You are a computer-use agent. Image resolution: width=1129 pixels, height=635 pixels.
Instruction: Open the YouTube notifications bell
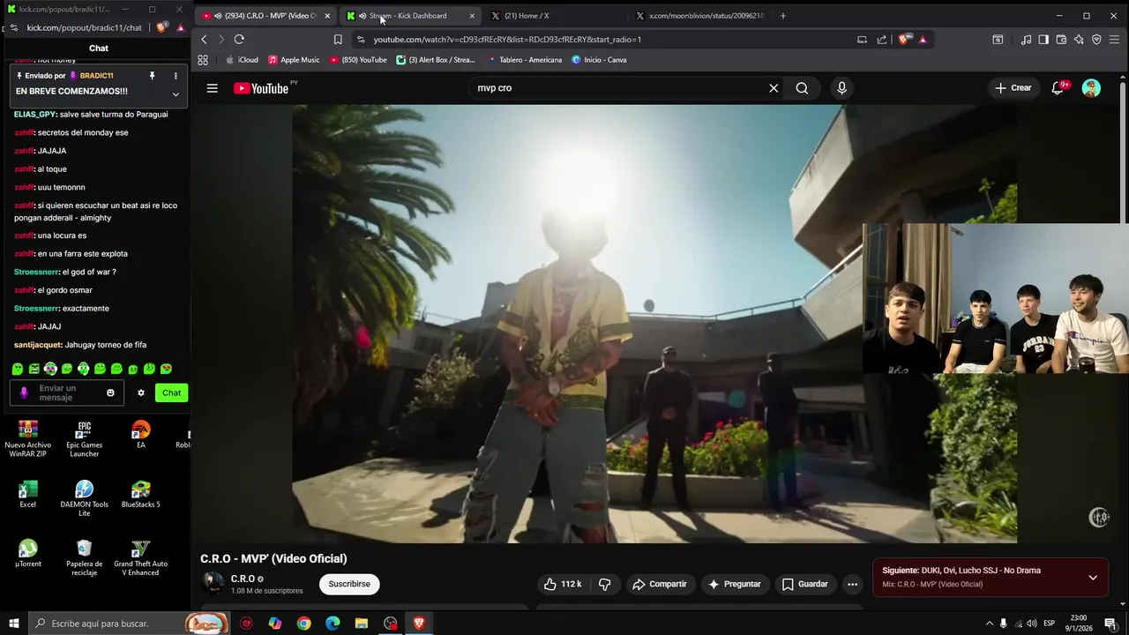[1058, 88]
